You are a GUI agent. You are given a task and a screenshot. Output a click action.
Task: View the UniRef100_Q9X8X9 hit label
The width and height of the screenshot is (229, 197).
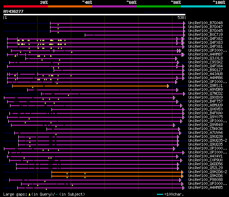pyautogui.click(x=205, y=98)
